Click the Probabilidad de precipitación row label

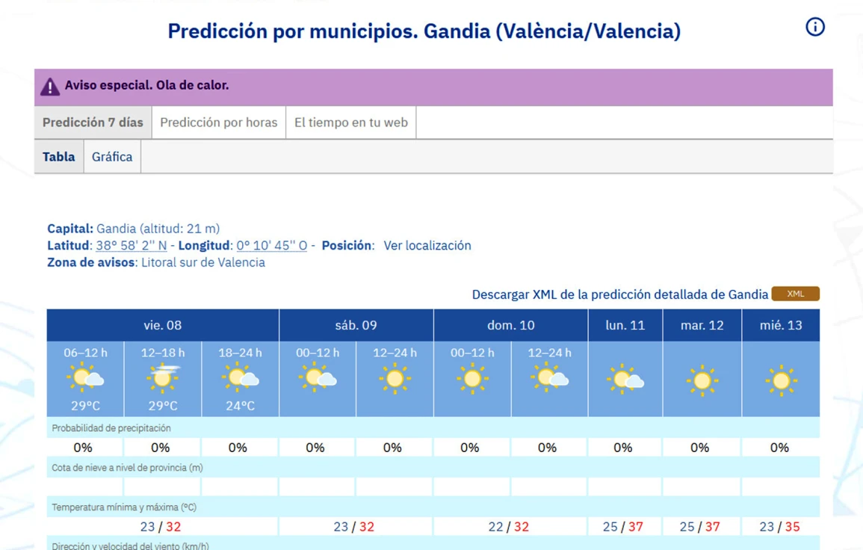point(111,428)
